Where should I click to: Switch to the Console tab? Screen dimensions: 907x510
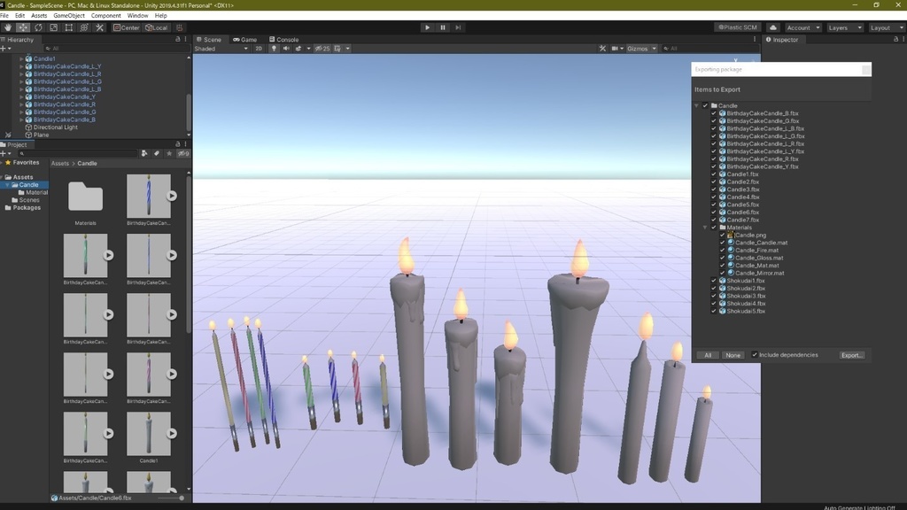[x=284, y=39]
